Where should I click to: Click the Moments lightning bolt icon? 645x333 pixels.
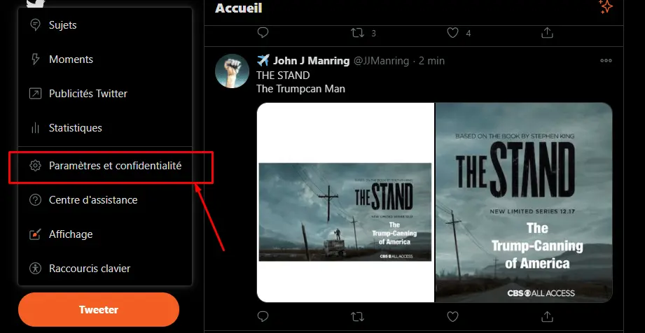[x=36, y=59]
